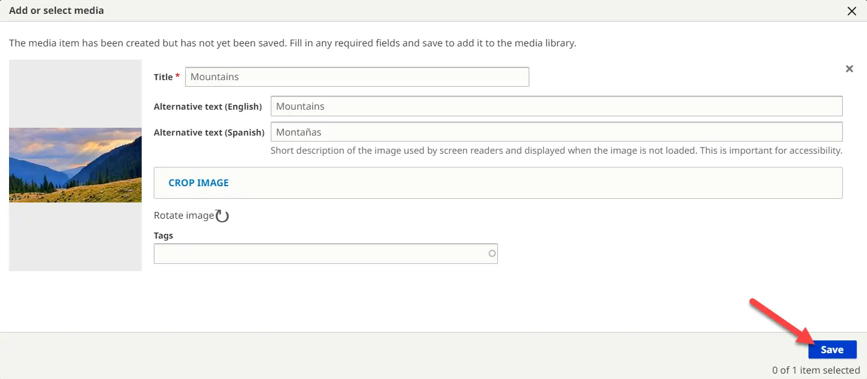This screenshot has height=379, width=867.
Task: Select the mountains image thumbnail preview
Action: (x=75, y=165)
